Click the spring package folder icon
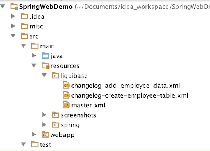Viewport: 210px width, 151px height. pos(55,124)
